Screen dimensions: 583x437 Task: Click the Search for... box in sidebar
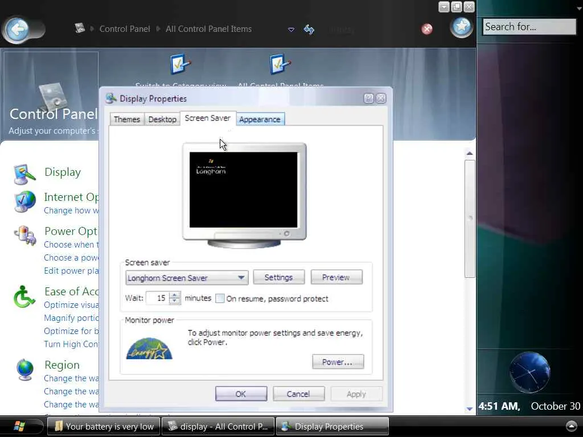pos(529,27)
